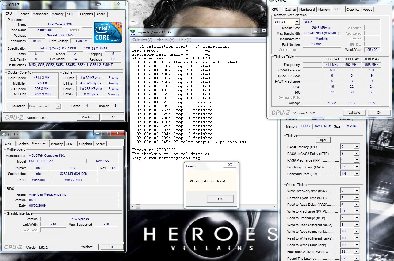Expand the Precharge Delay (tRAS) dropdown
Image resolution: width=394 pixels, height=261 pixels.
pyautogui.click(x=357, y=167)
